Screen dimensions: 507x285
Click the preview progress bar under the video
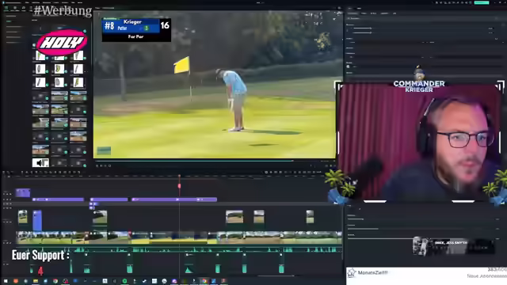coord(215,161)
